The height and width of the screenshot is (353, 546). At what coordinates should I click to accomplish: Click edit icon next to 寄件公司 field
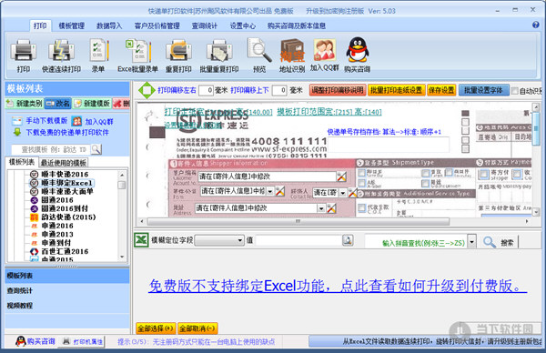click(280, 191)
